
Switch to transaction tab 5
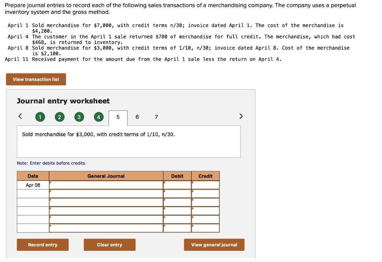(x=118, y=117)
